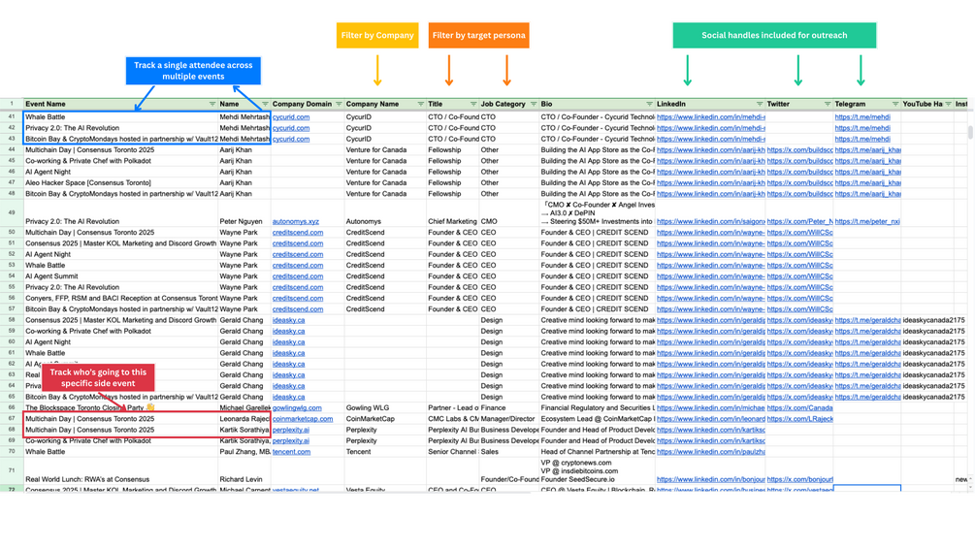Select row header 58
This screenshot has height=548, width=975.
[x=12, y=321]
